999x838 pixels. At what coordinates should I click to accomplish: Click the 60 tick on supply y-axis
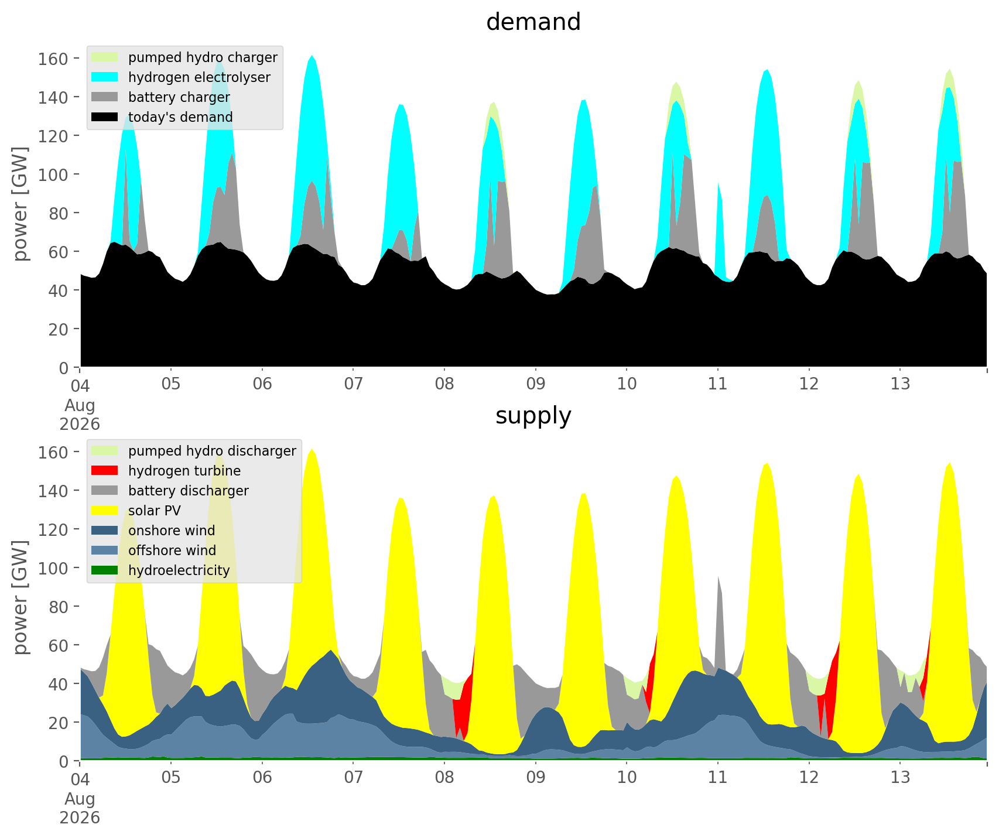58,645
